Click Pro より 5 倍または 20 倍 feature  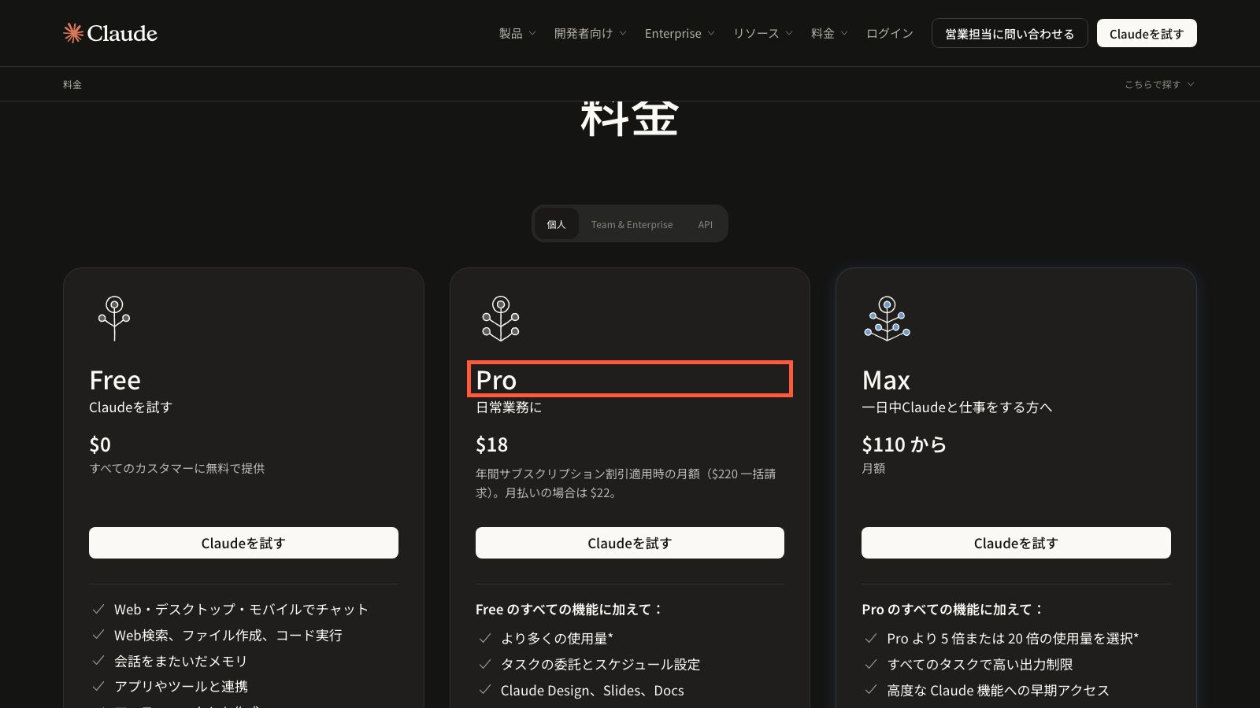1013,638
